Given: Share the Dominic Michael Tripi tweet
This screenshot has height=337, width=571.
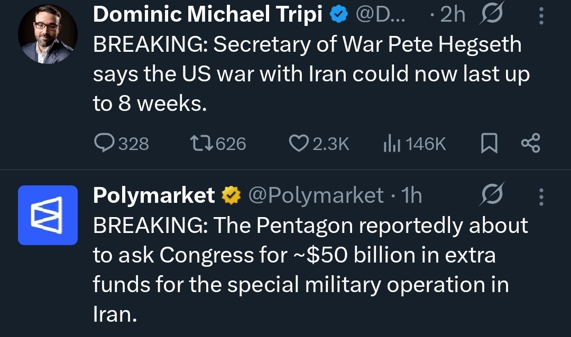Looking at the screenshot, I should [x=530, y=143].
